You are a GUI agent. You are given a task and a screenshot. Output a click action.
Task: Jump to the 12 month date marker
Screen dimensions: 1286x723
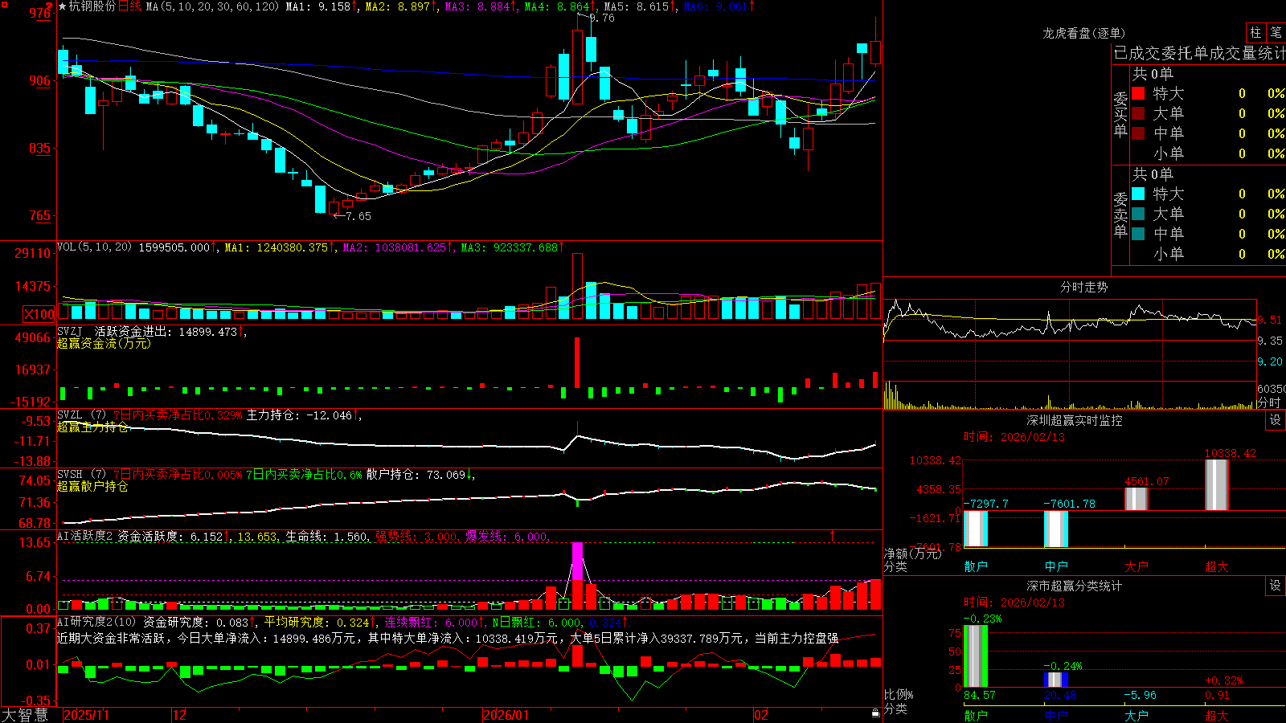(x=180, y=715)
